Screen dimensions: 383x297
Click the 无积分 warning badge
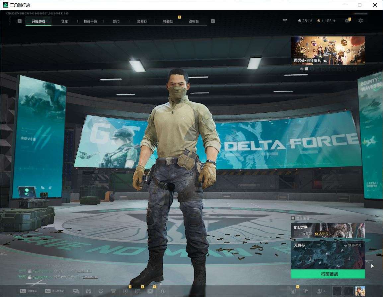[322, 233]
